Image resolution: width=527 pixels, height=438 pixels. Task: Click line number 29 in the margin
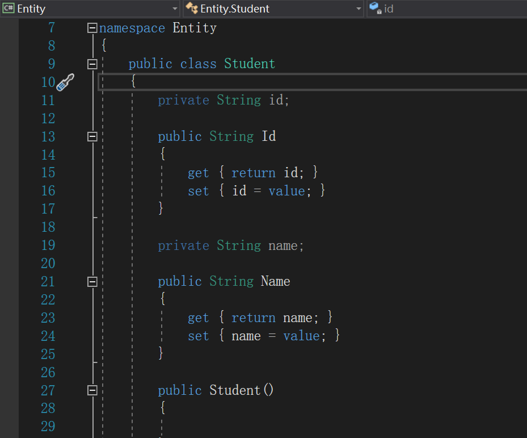48,426
